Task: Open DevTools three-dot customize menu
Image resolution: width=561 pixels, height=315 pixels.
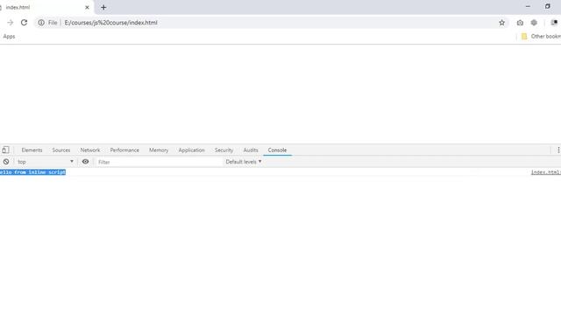Action: pos(558,150)
